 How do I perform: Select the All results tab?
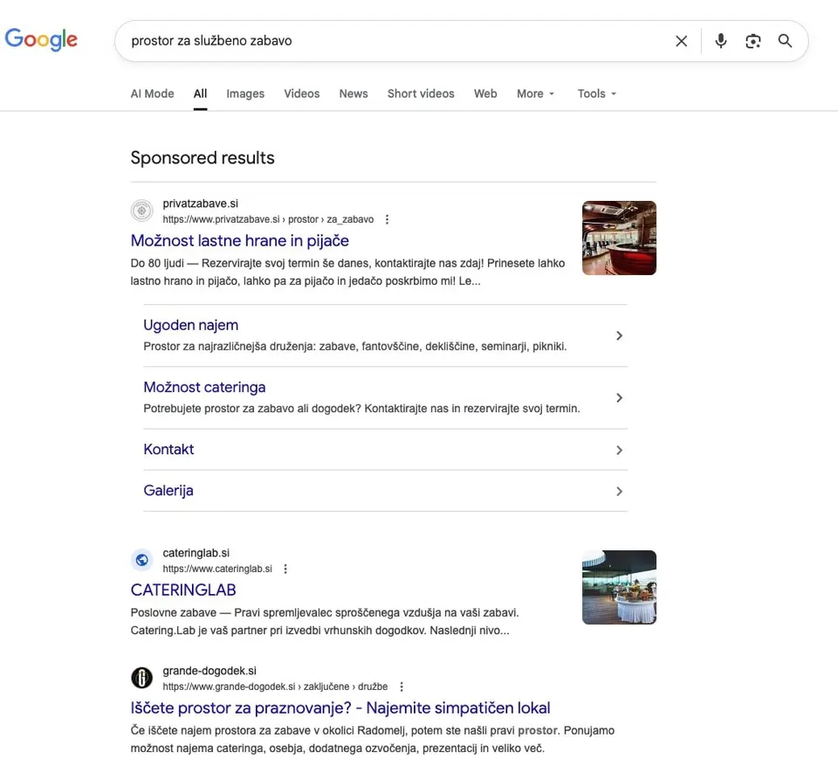(x=201, y=93)
